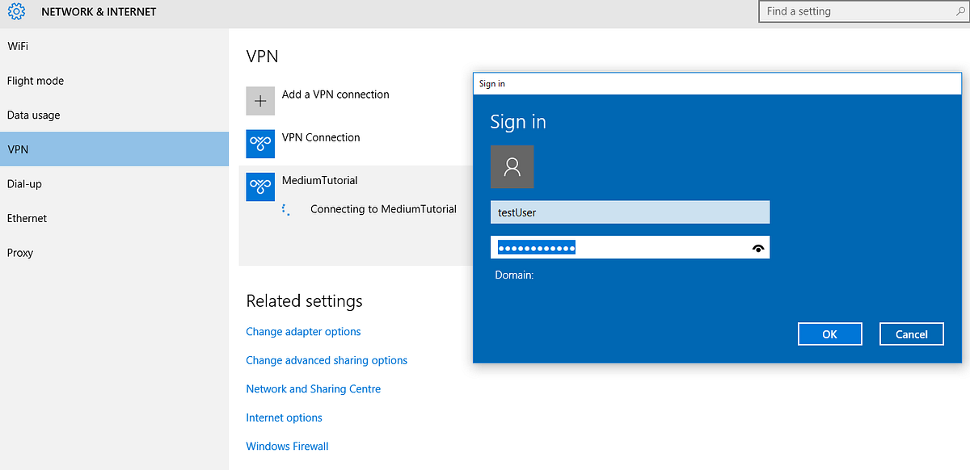This screenshot has width=970, height=470.
Task: Click the MediumTutorial VPN icon
Action: (x=260, y=187)
